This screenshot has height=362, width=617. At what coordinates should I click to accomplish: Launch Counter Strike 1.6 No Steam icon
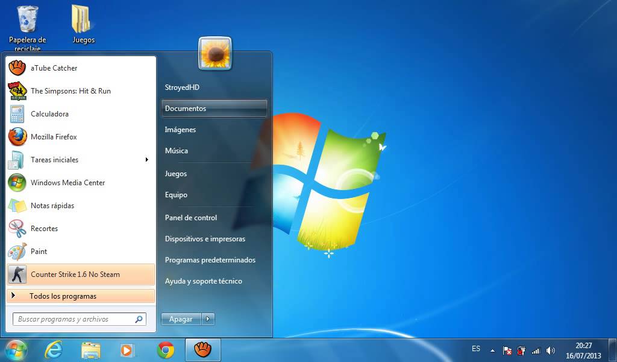(x=17, y=275)
